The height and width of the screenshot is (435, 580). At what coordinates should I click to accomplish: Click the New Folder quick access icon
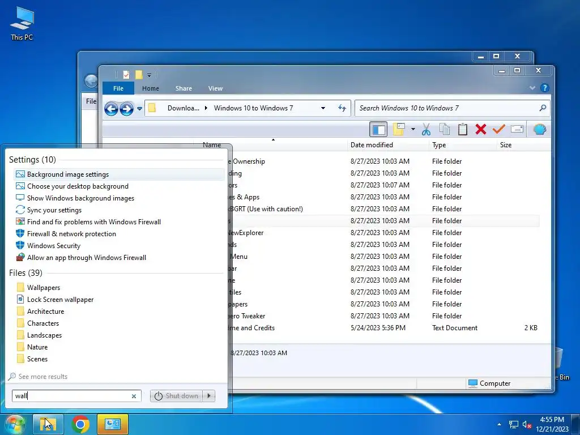point(139,75)
